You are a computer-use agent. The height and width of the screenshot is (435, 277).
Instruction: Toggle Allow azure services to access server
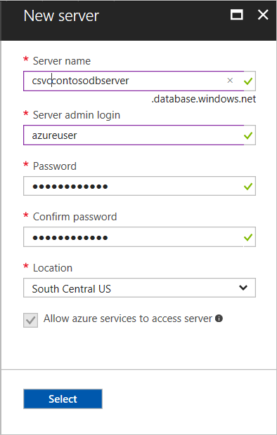31,320
